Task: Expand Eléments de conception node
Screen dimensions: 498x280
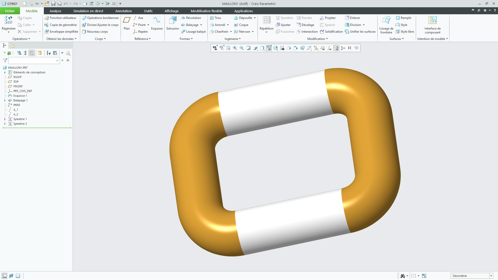Action: (5, 72)
